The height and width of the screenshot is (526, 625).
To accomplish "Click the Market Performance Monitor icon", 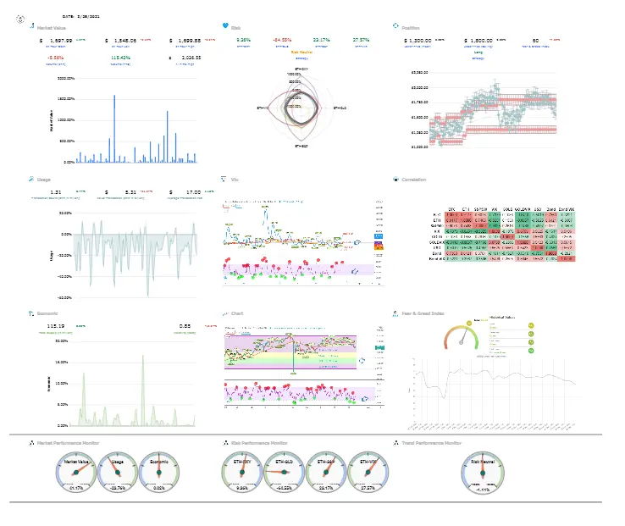I will pyautogui.click(x=32, y=443).
